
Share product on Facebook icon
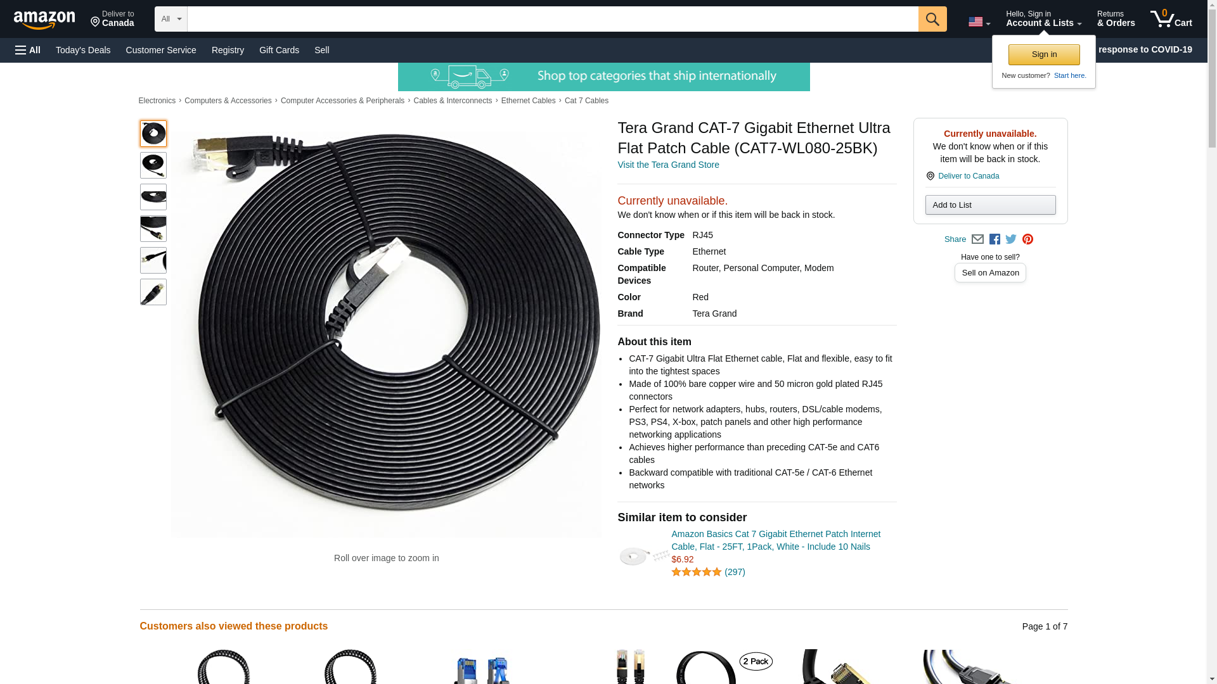click(x=995, y=239)
